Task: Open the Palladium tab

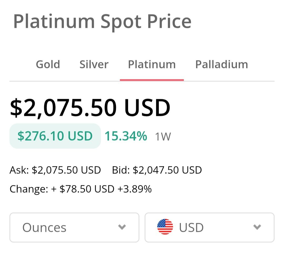Action: click(x=221, y=64)
